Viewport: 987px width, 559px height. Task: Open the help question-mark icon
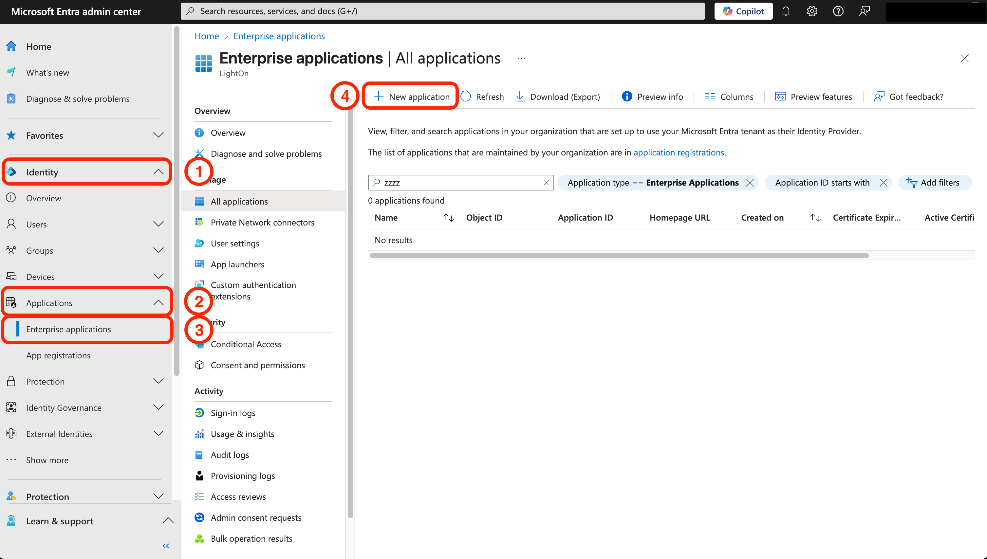pyautogui.click(x=838, y=11)
